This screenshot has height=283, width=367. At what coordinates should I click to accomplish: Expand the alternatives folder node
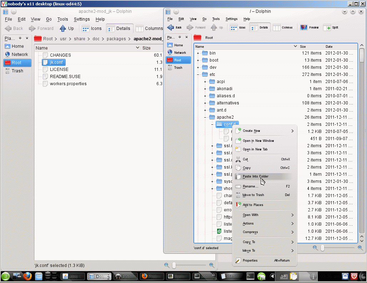205,103
